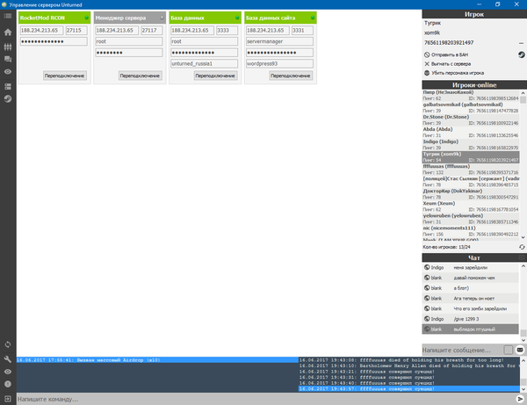Reconnect База данных with Переподключение

[x=215, y=76]
